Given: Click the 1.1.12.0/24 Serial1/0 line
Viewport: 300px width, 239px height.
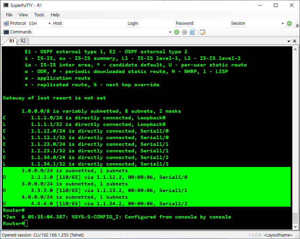Looking at the screenshot, I should [x=86, y=131].
